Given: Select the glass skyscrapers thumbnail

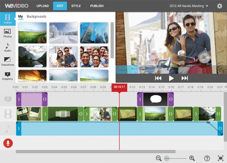Looking at the screenshot, I should click(x=94, y=33).
